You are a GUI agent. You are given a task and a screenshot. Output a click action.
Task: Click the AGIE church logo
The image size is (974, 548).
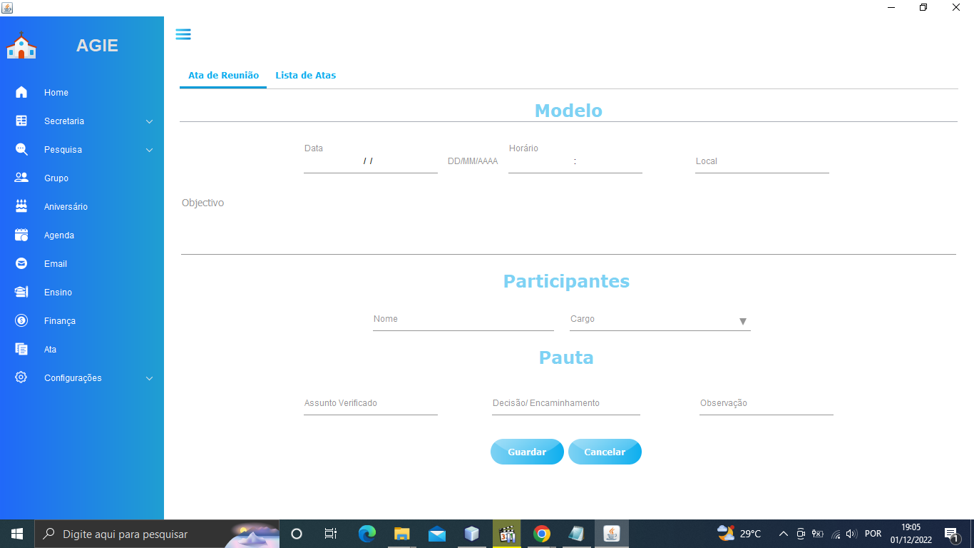(21, 44)
